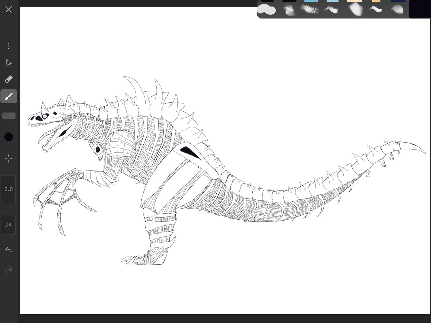The height and width of the screenshot is (323, 431).
Task: Open the dark square panel at top right
Action: click(x=420, y=9)
